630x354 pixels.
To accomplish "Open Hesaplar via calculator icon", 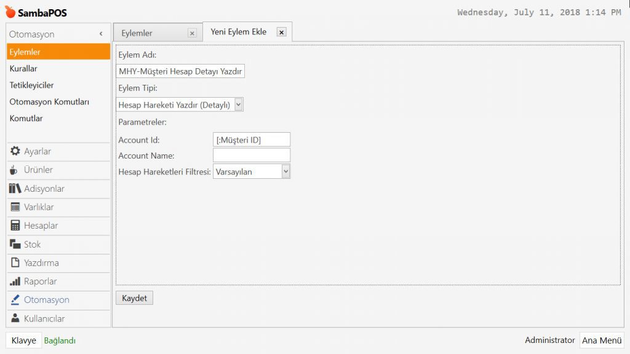I will pyautogui.click(x=15, y=226).
